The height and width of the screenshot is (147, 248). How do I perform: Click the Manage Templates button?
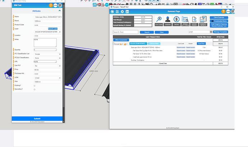pos(220,32)
